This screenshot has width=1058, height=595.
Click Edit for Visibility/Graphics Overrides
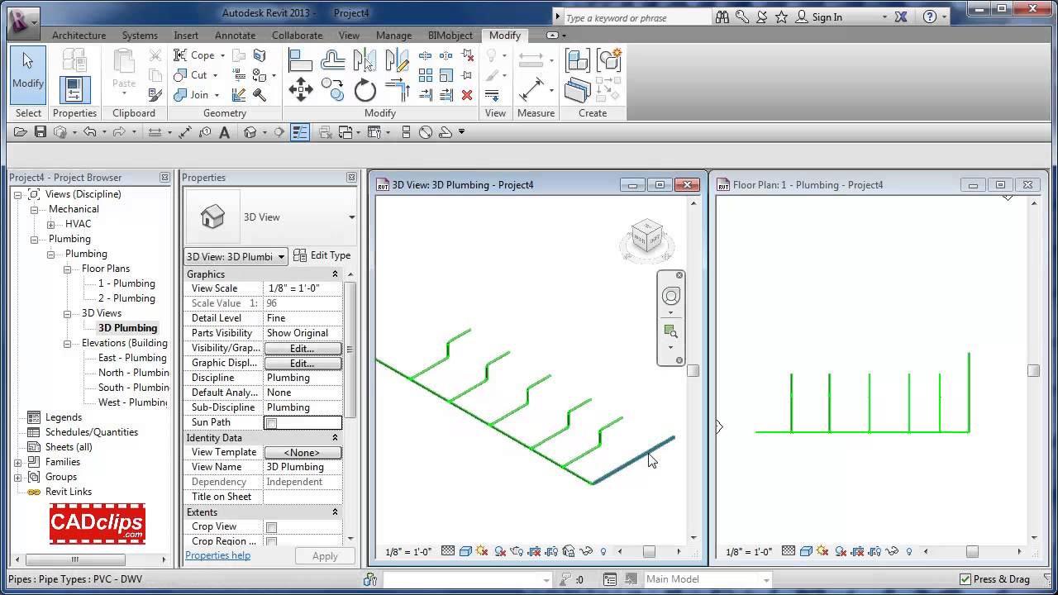point(302,349)
